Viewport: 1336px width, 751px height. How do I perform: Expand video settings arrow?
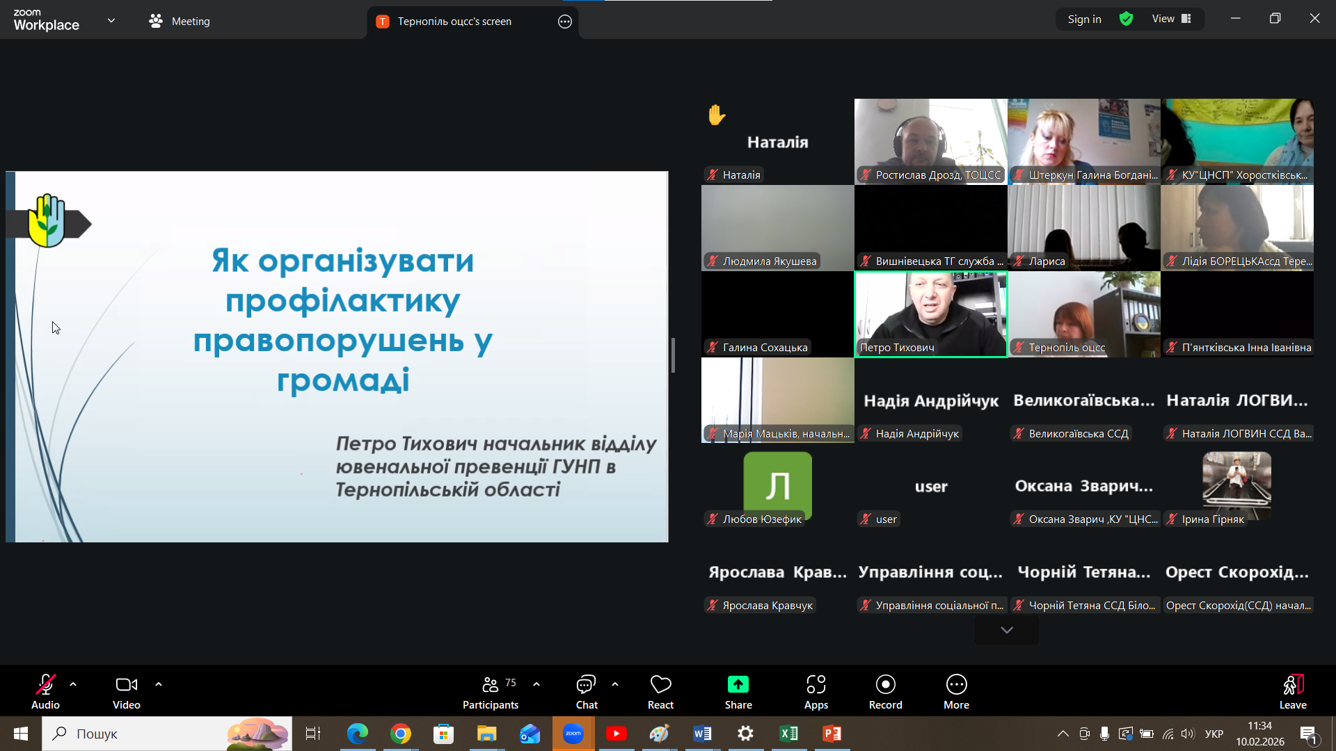[159, 684]
